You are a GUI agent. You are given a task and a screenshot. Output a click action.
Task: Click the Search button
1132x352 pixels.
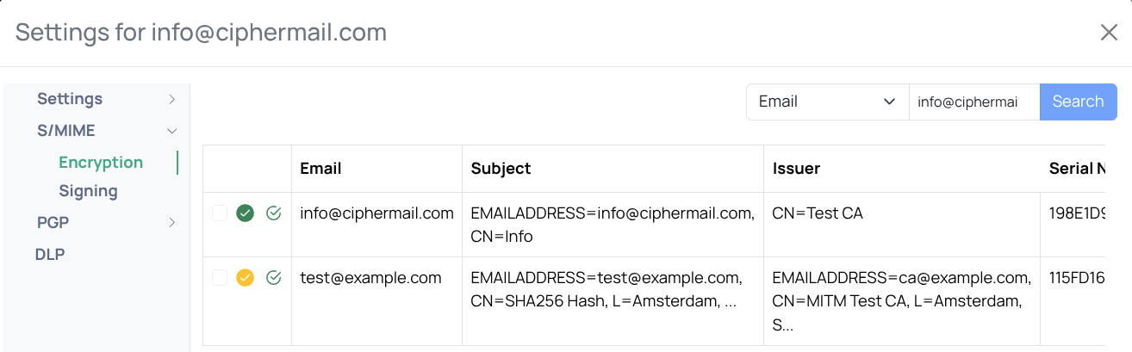click(1078, 102)
